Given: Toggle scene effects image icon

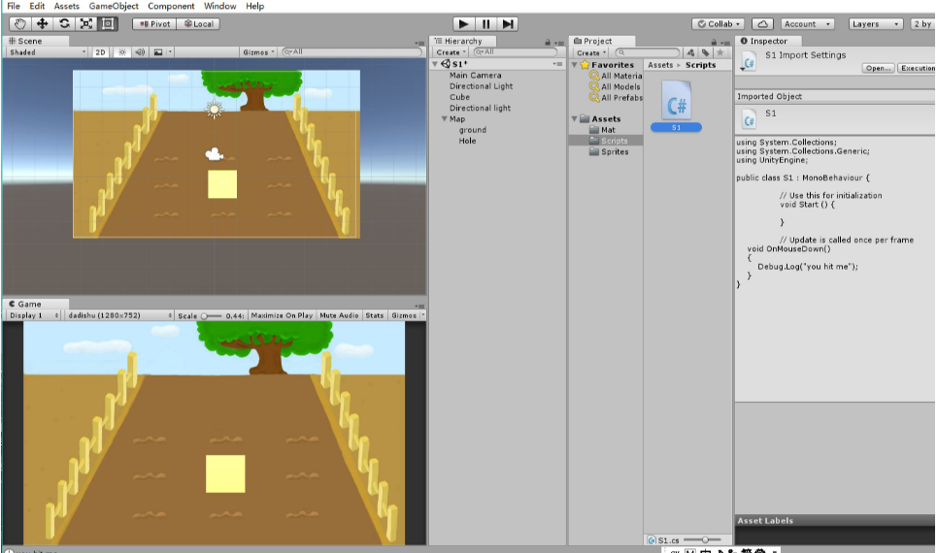Looking at the screenshot, I should click(158, 52).
